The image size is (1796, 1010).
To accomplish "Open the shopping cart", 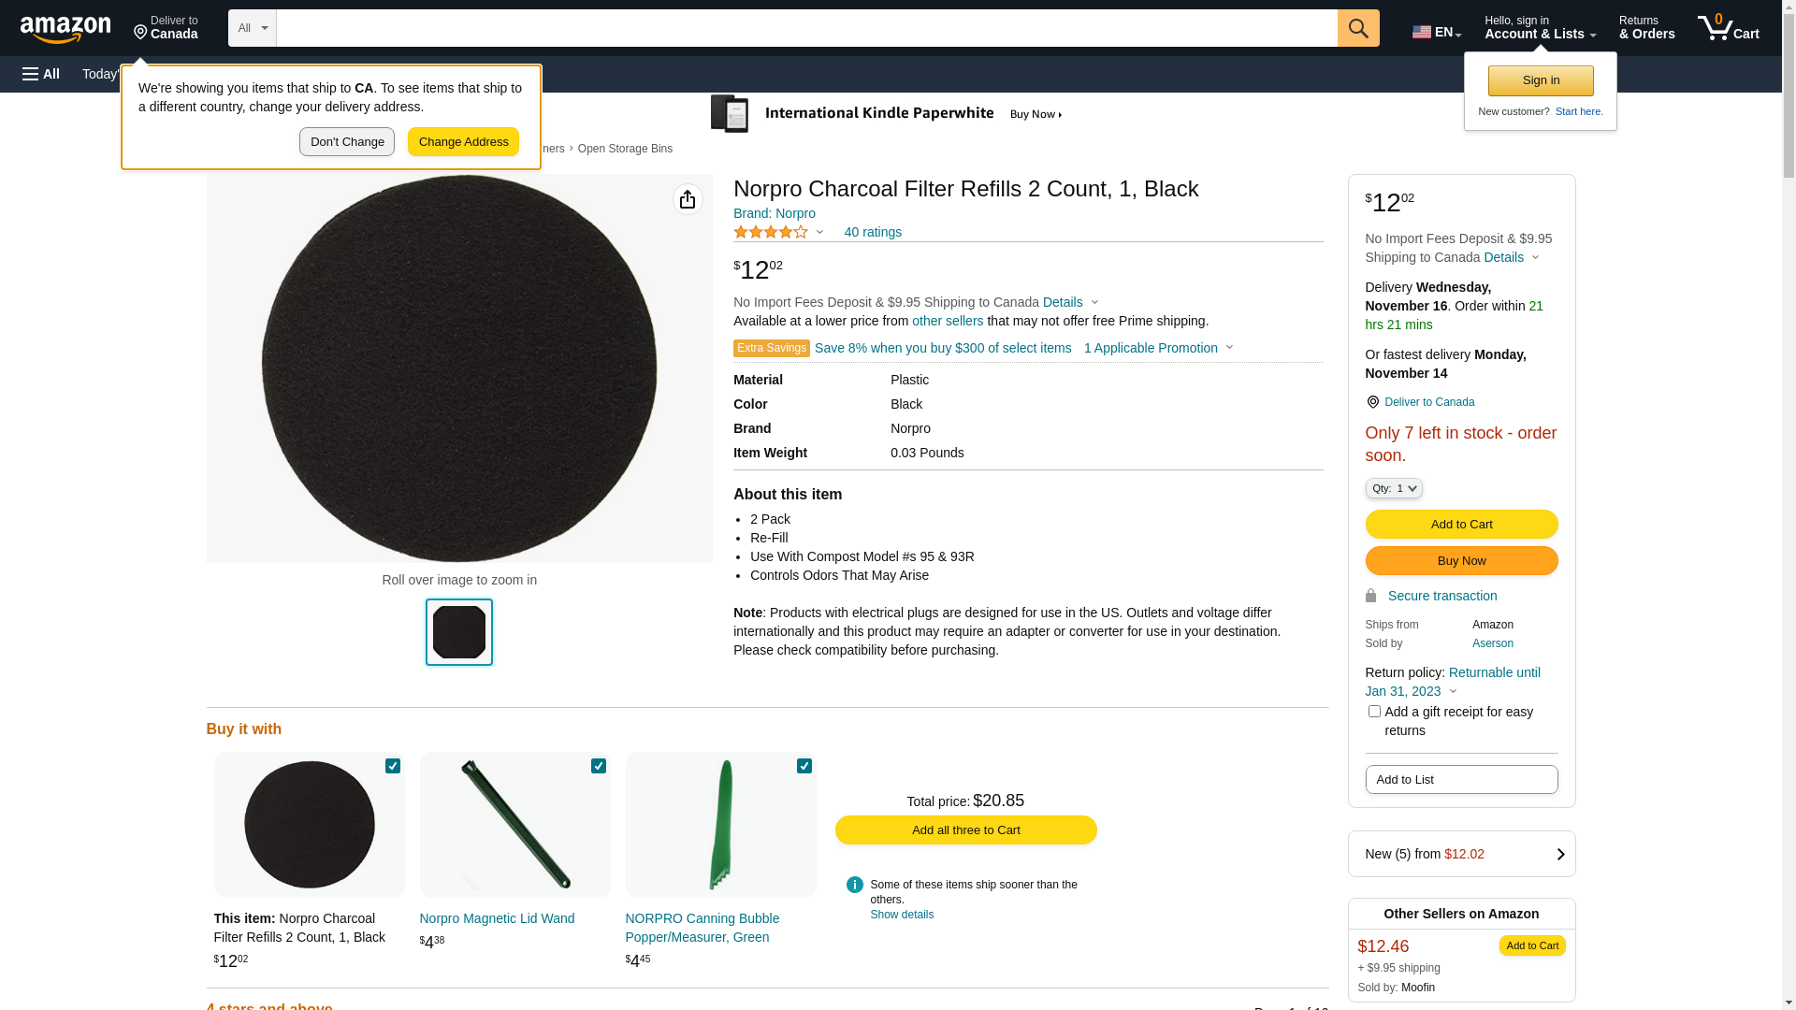I will 1728,28.
